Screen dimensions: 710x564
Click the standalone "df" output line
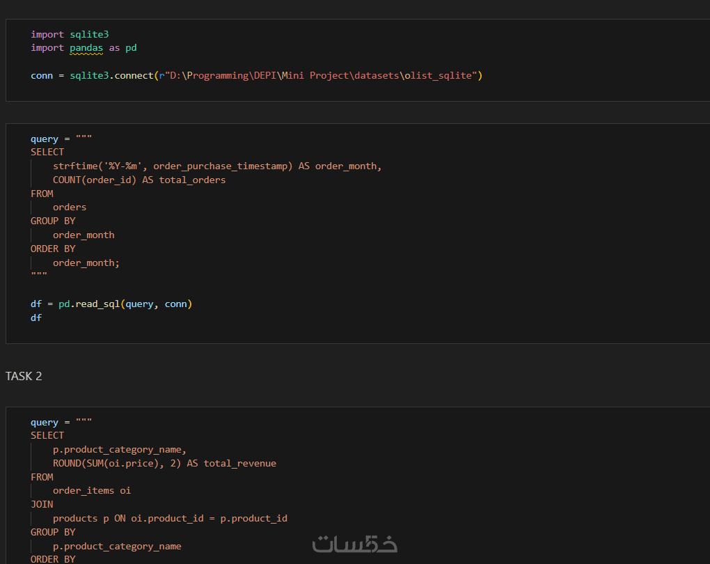click(x=36, y=318)
